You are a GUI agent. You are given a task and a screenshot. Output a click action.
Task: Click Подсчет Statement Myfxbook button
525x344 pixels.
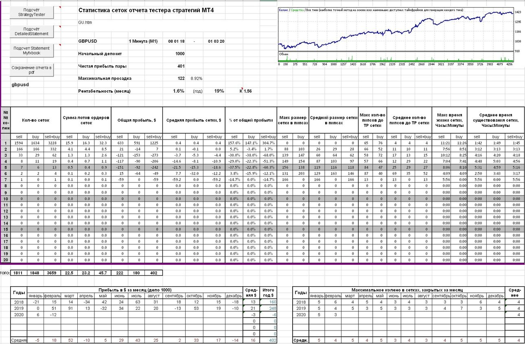click(32, 50)
